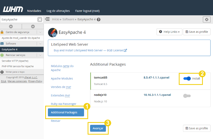Collapse the Reiniciar serviços section chevron
213x139 pixels.
pos(40,55)
